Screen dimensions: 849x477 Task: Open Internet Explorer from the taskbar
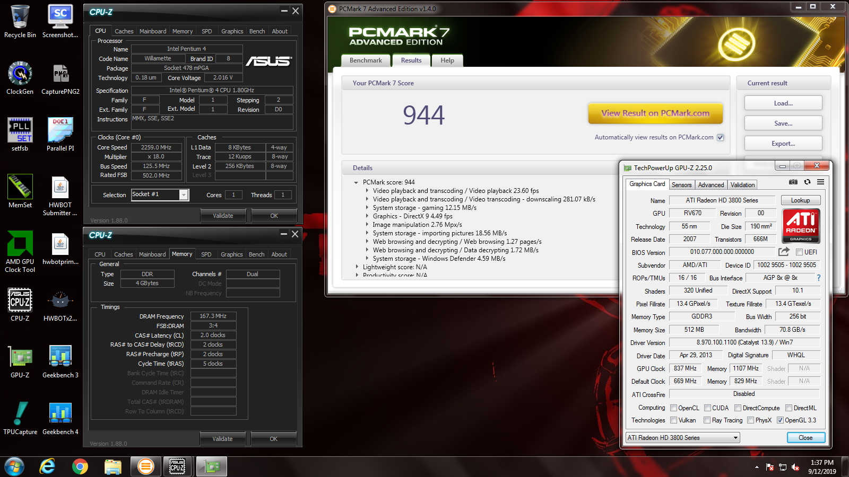[x=47, y=466]
